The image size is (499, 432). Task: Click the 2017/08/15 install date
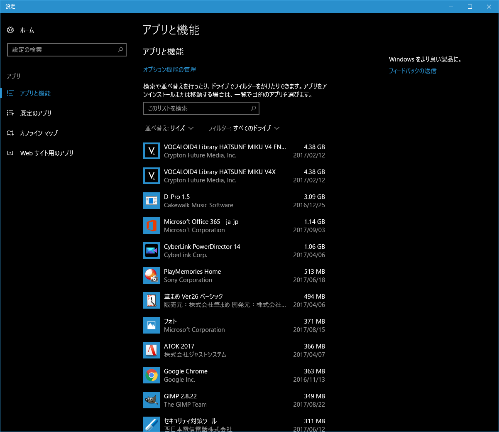click(x=309, y=330)
